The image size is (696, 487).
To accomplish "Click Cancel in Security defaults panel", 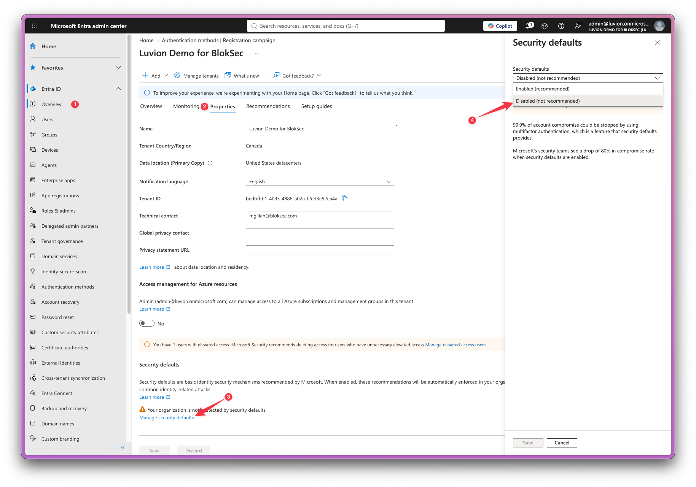I will [x=562, y=443].
